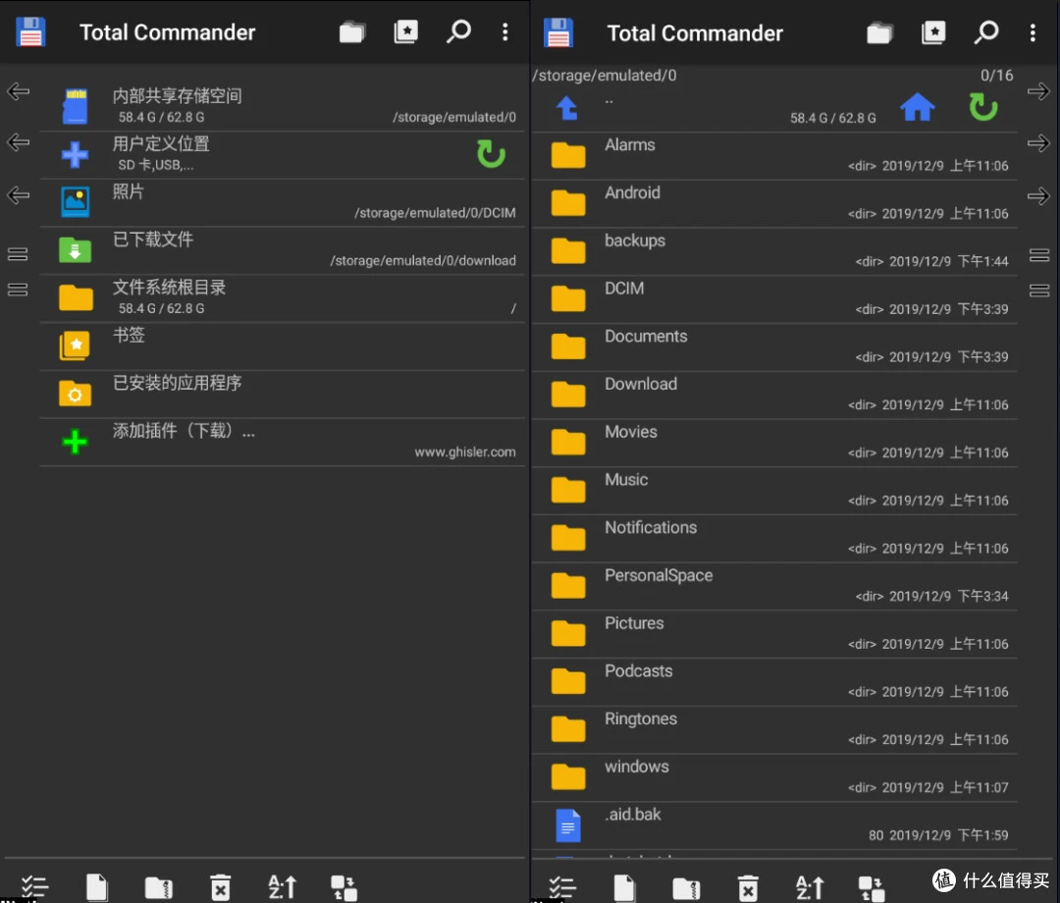Click A-Z sort icon in left bottom toolbar
1060x903 pixels.
click(282, 886)
